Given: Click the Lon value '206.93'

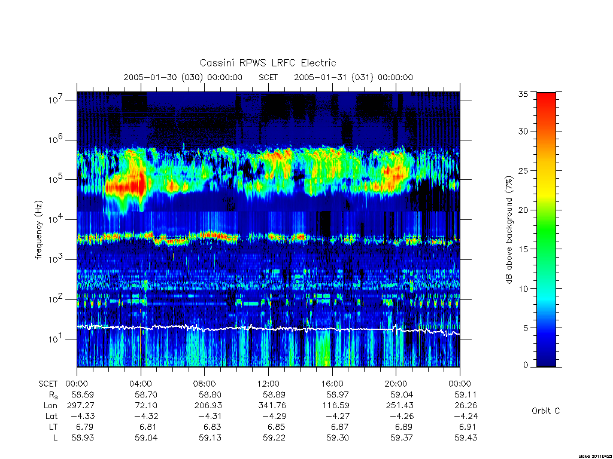Looking at the screenshot, I should [208, 406].
